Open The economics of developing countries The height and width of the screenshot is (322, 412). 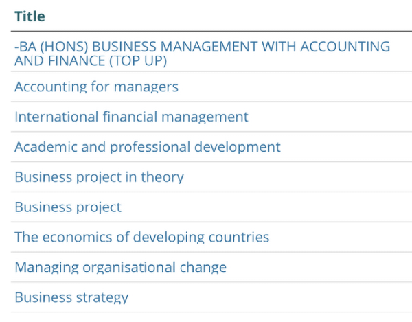point(141,238)
